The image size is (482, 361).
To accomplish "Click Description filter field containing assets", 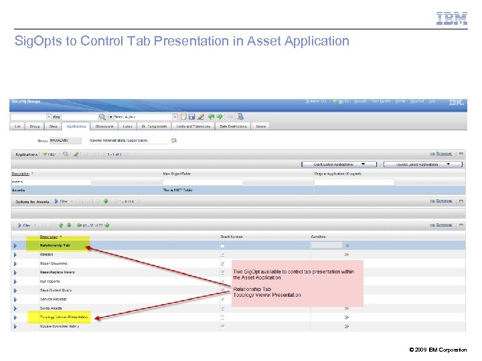I will click(x=52, y=182).
